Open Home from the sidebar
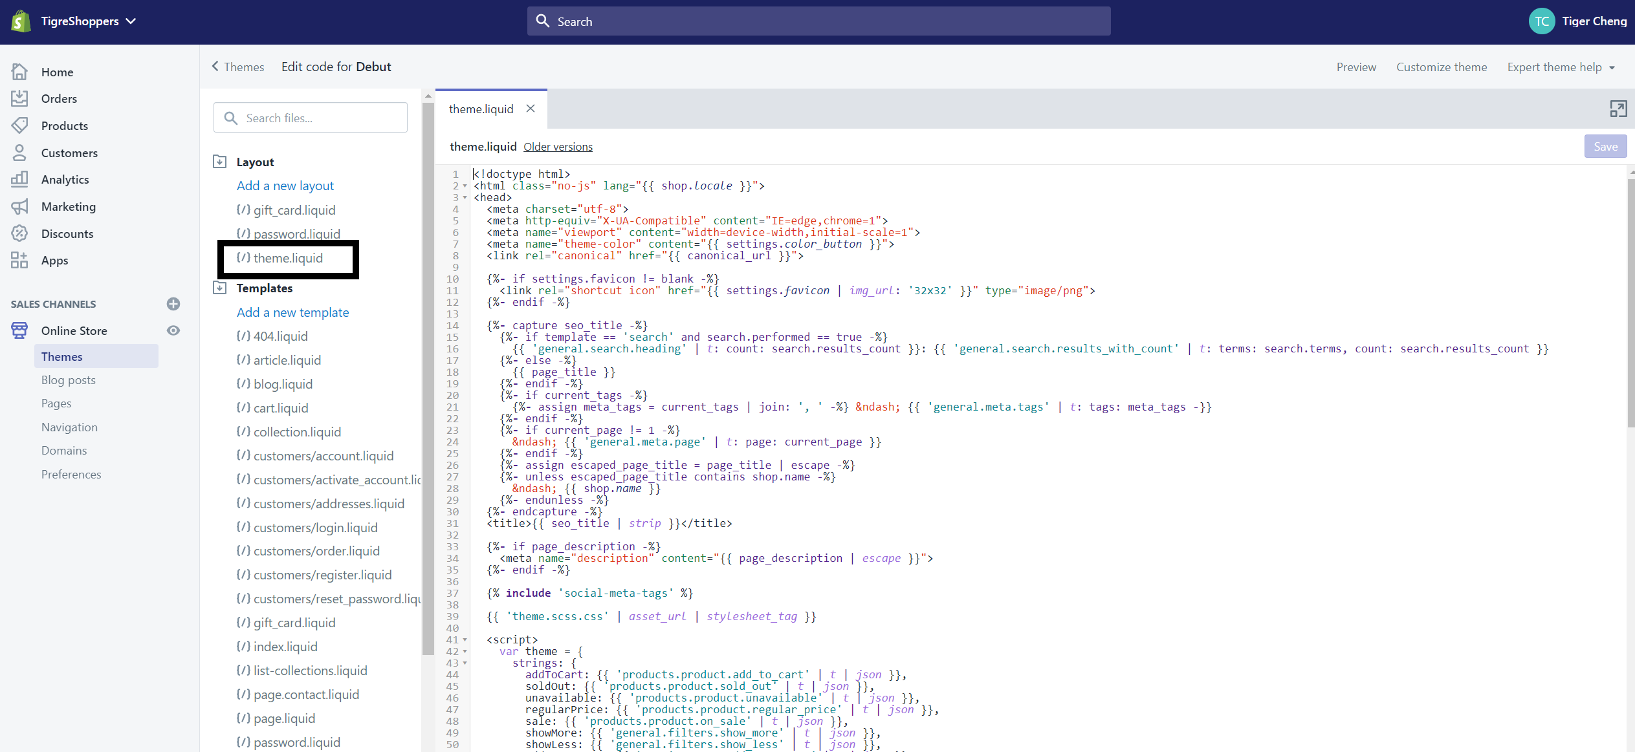The image size is (1635, 752). click(x=57, y=72)
